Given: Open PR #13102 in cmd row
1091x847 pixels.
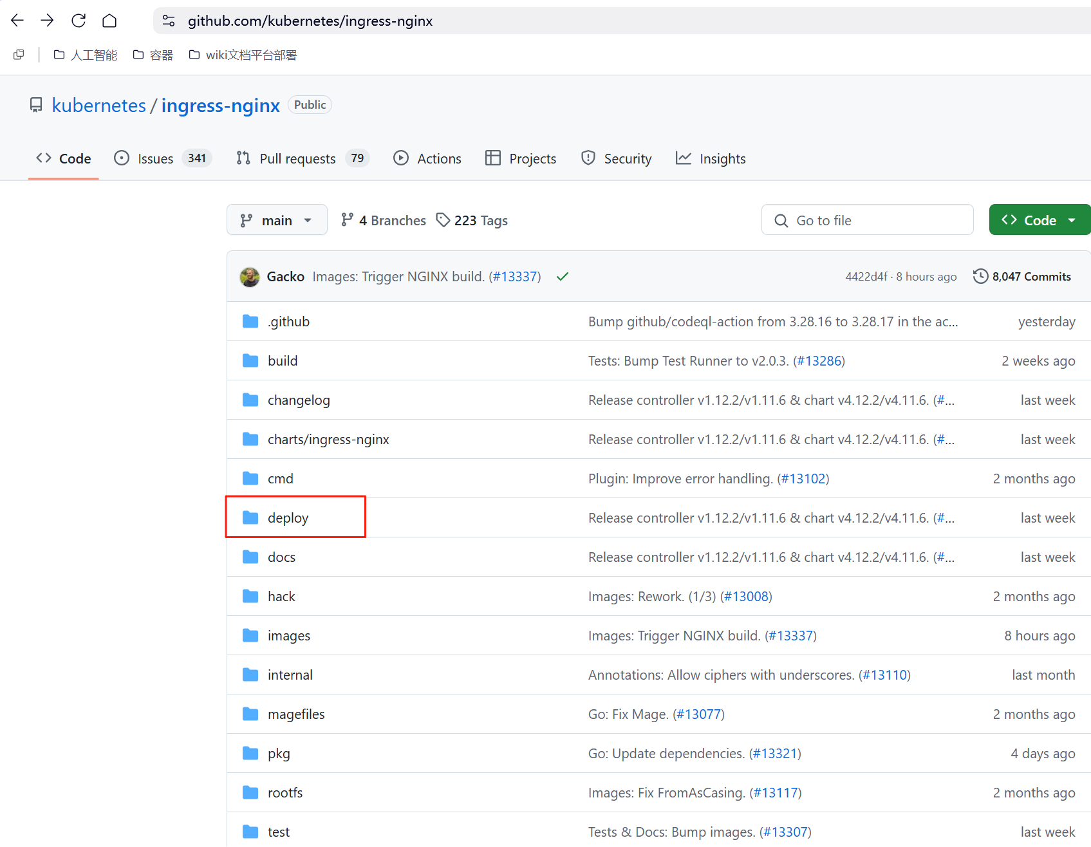Looking at the screenshot, I should pyautogui.click(x=803, y=478).
